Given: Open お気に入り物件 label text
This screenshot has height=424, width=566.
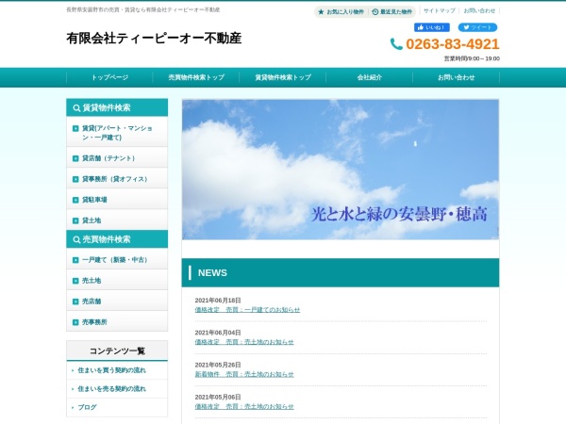Looking at the screenshot, I should (x=345, y=12).
